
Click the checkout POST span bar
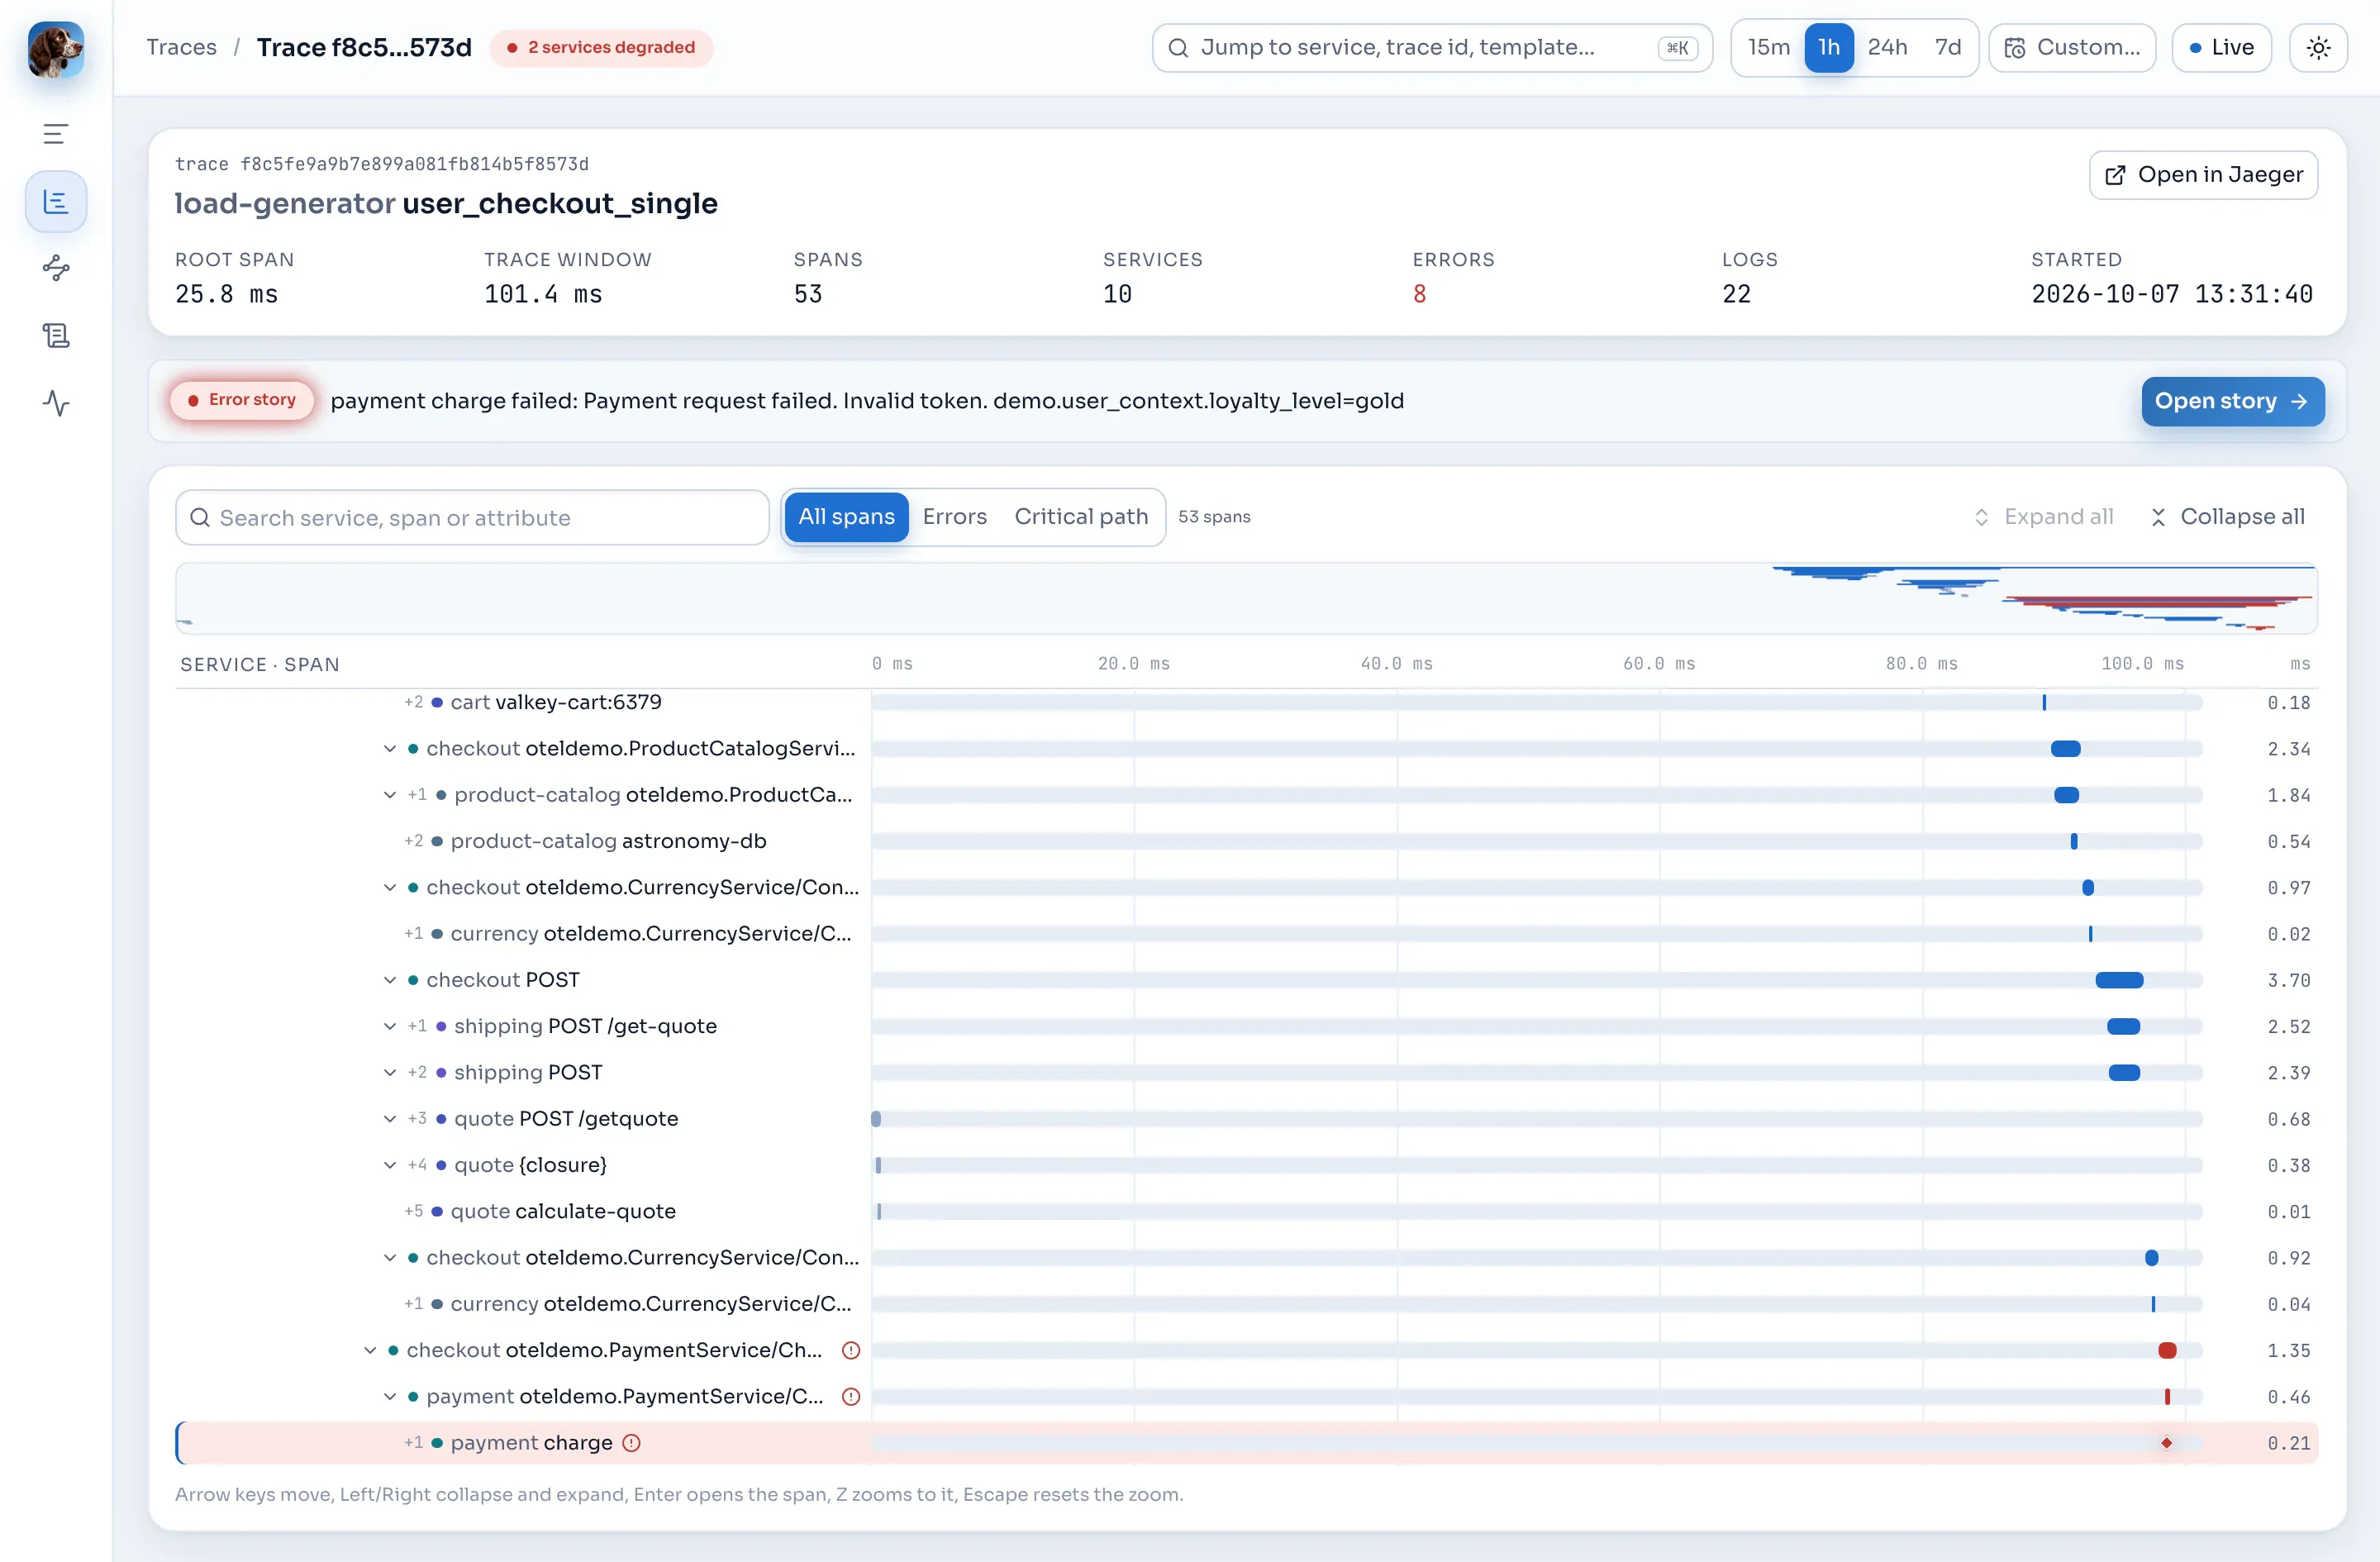(2118, 980)
